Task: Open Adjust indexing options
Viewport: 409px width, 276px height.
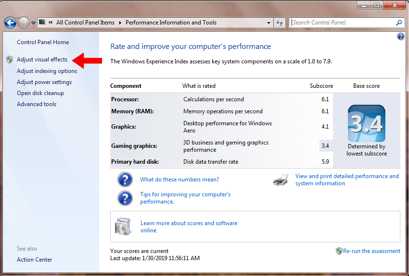Action: 47,71
